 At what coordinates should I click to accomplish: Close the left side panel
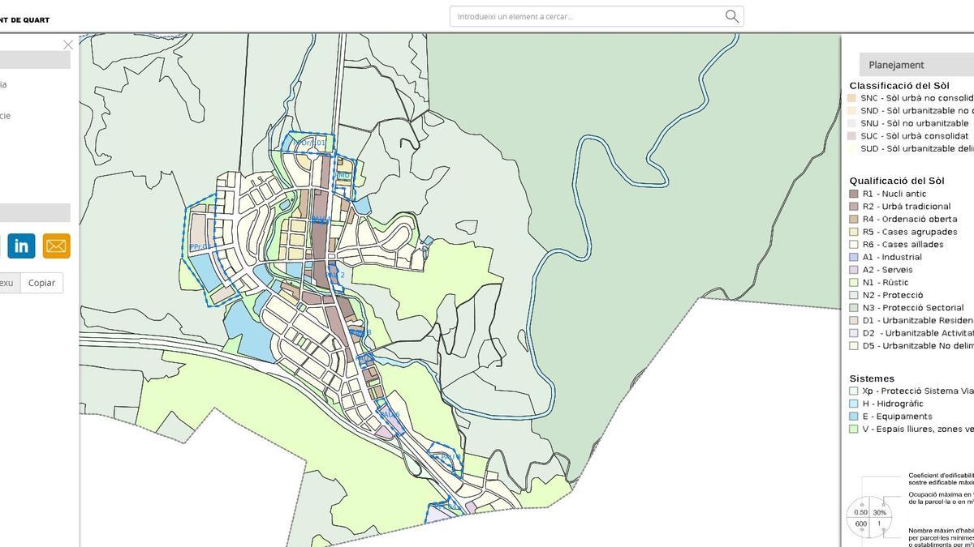point(68,45)
